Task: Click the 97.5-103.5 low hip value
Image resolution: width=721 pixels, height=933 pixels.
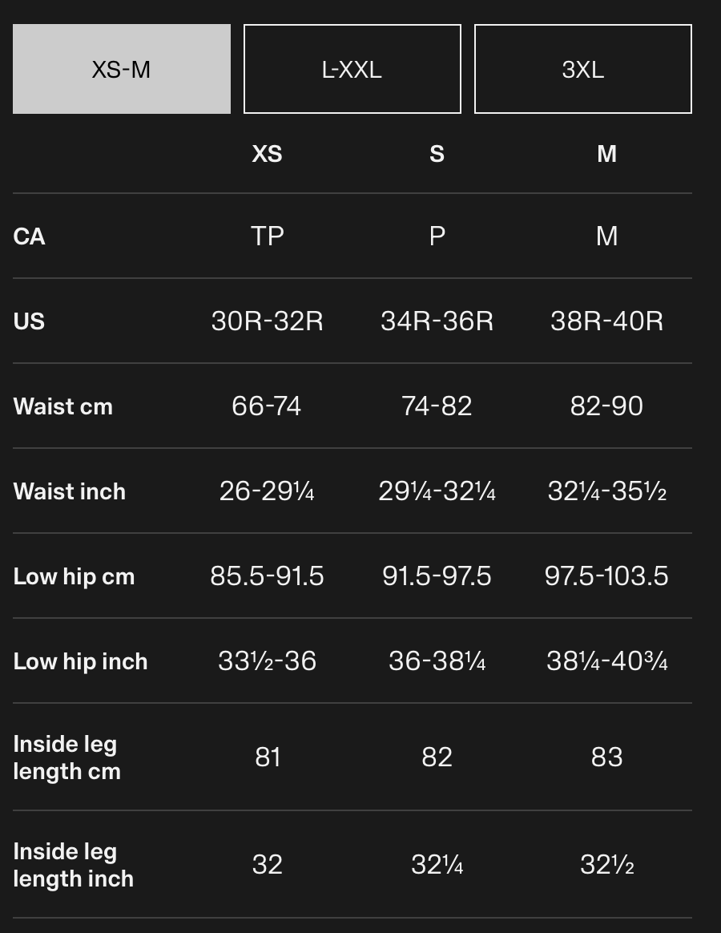Action: tap(606, 576)
